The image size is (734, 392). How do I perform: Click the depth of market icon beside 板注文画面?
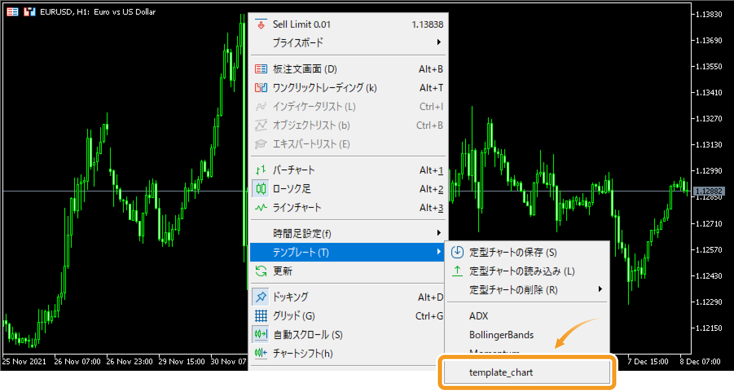coord(261,69)
